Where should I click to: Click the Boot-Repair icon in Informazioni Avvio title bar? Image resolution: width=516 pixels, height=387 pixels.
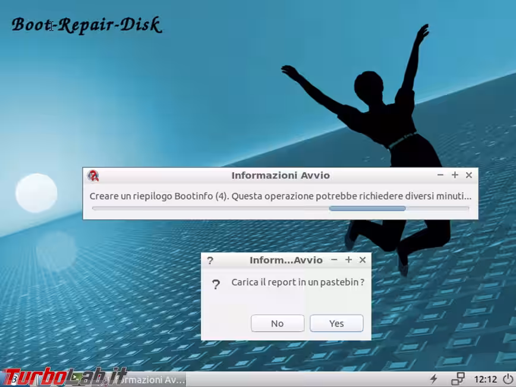tap(93, 176)
